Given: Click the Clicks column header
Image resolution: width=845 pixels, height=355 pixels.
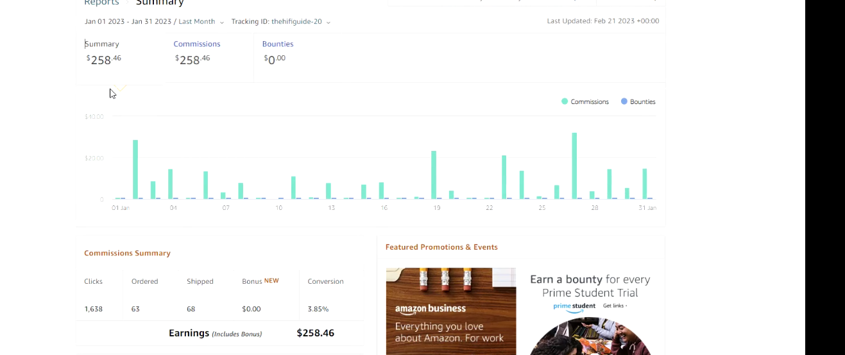Looking at the screenshot, I should 93,281.
